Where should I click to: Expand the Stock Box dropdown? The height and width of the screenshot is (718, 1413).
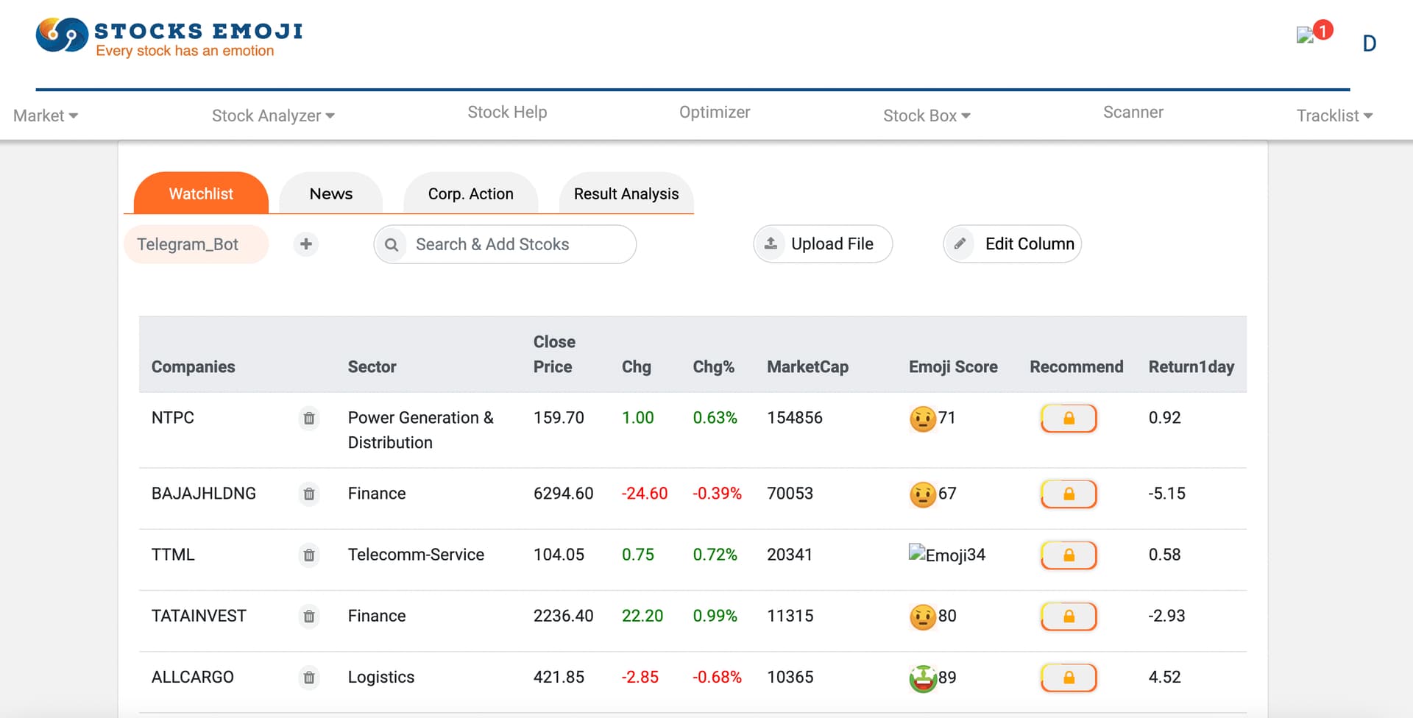pyautogui.click(x=927, y=115)
